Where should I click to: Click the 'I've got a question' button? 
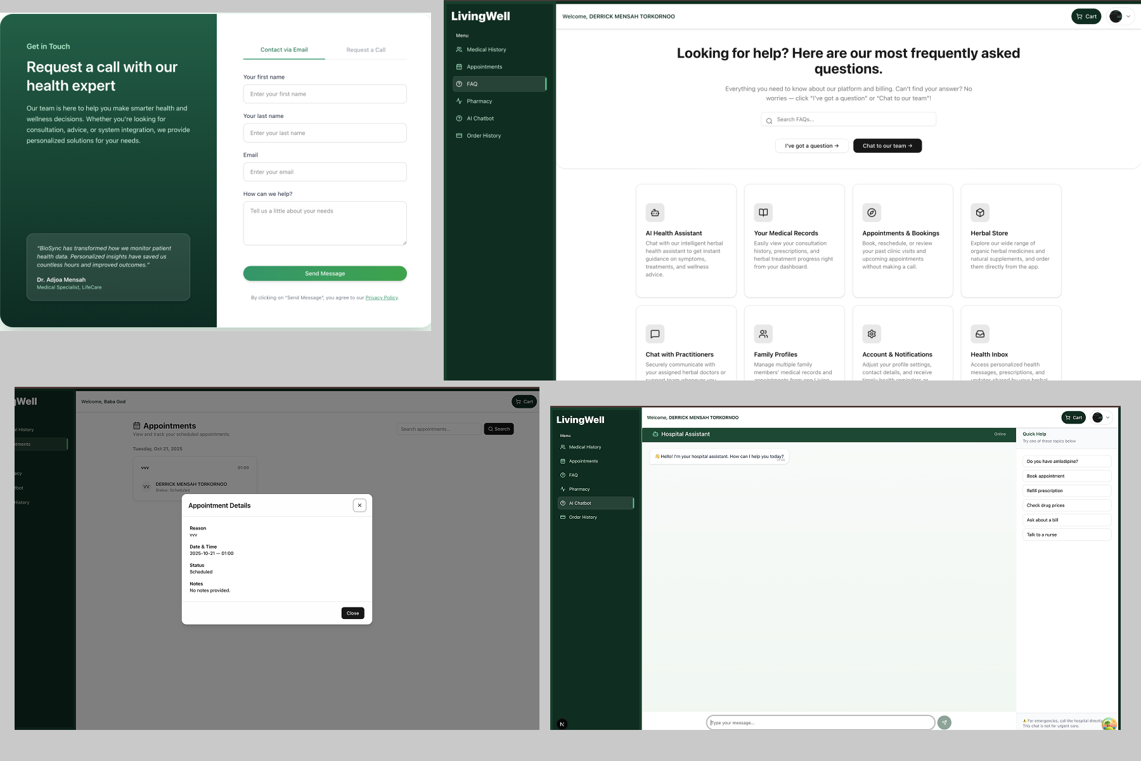coord(811,146)
